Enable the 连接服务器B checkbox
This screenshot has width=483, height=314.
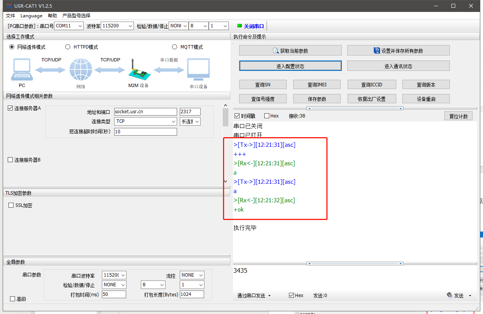coord(10,160)
